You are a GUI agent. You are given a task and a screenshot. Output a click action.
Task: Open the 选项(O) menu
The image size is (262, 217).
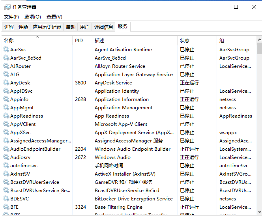[x=32, y=17]
